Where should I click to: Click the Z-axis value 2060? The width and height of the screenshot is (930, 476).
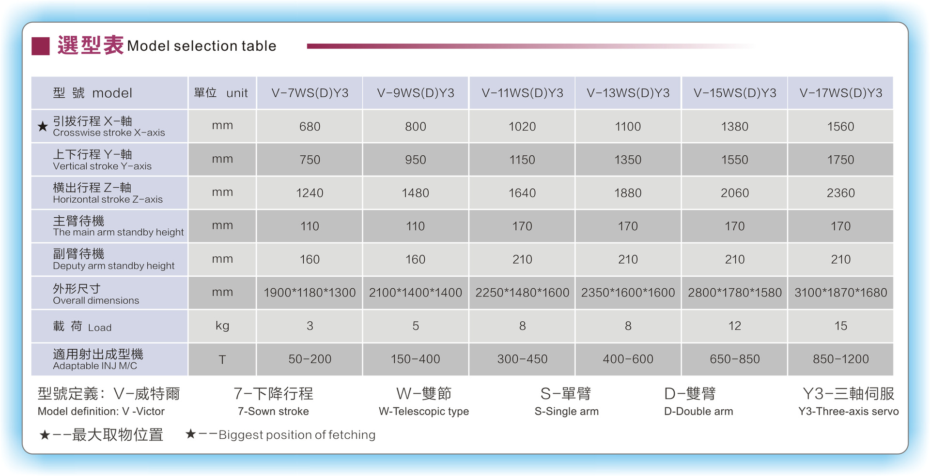(x=735, y=193)
